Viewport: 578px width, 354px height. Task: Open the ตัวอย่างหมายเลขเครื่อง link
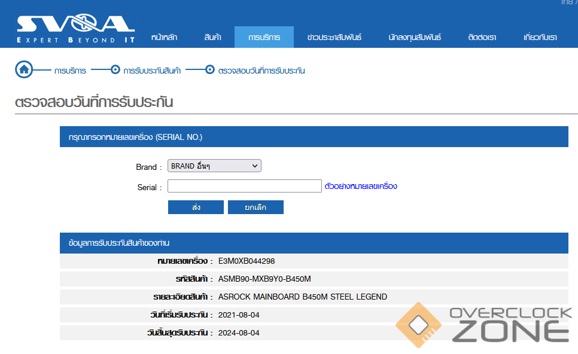pos(361,187)
